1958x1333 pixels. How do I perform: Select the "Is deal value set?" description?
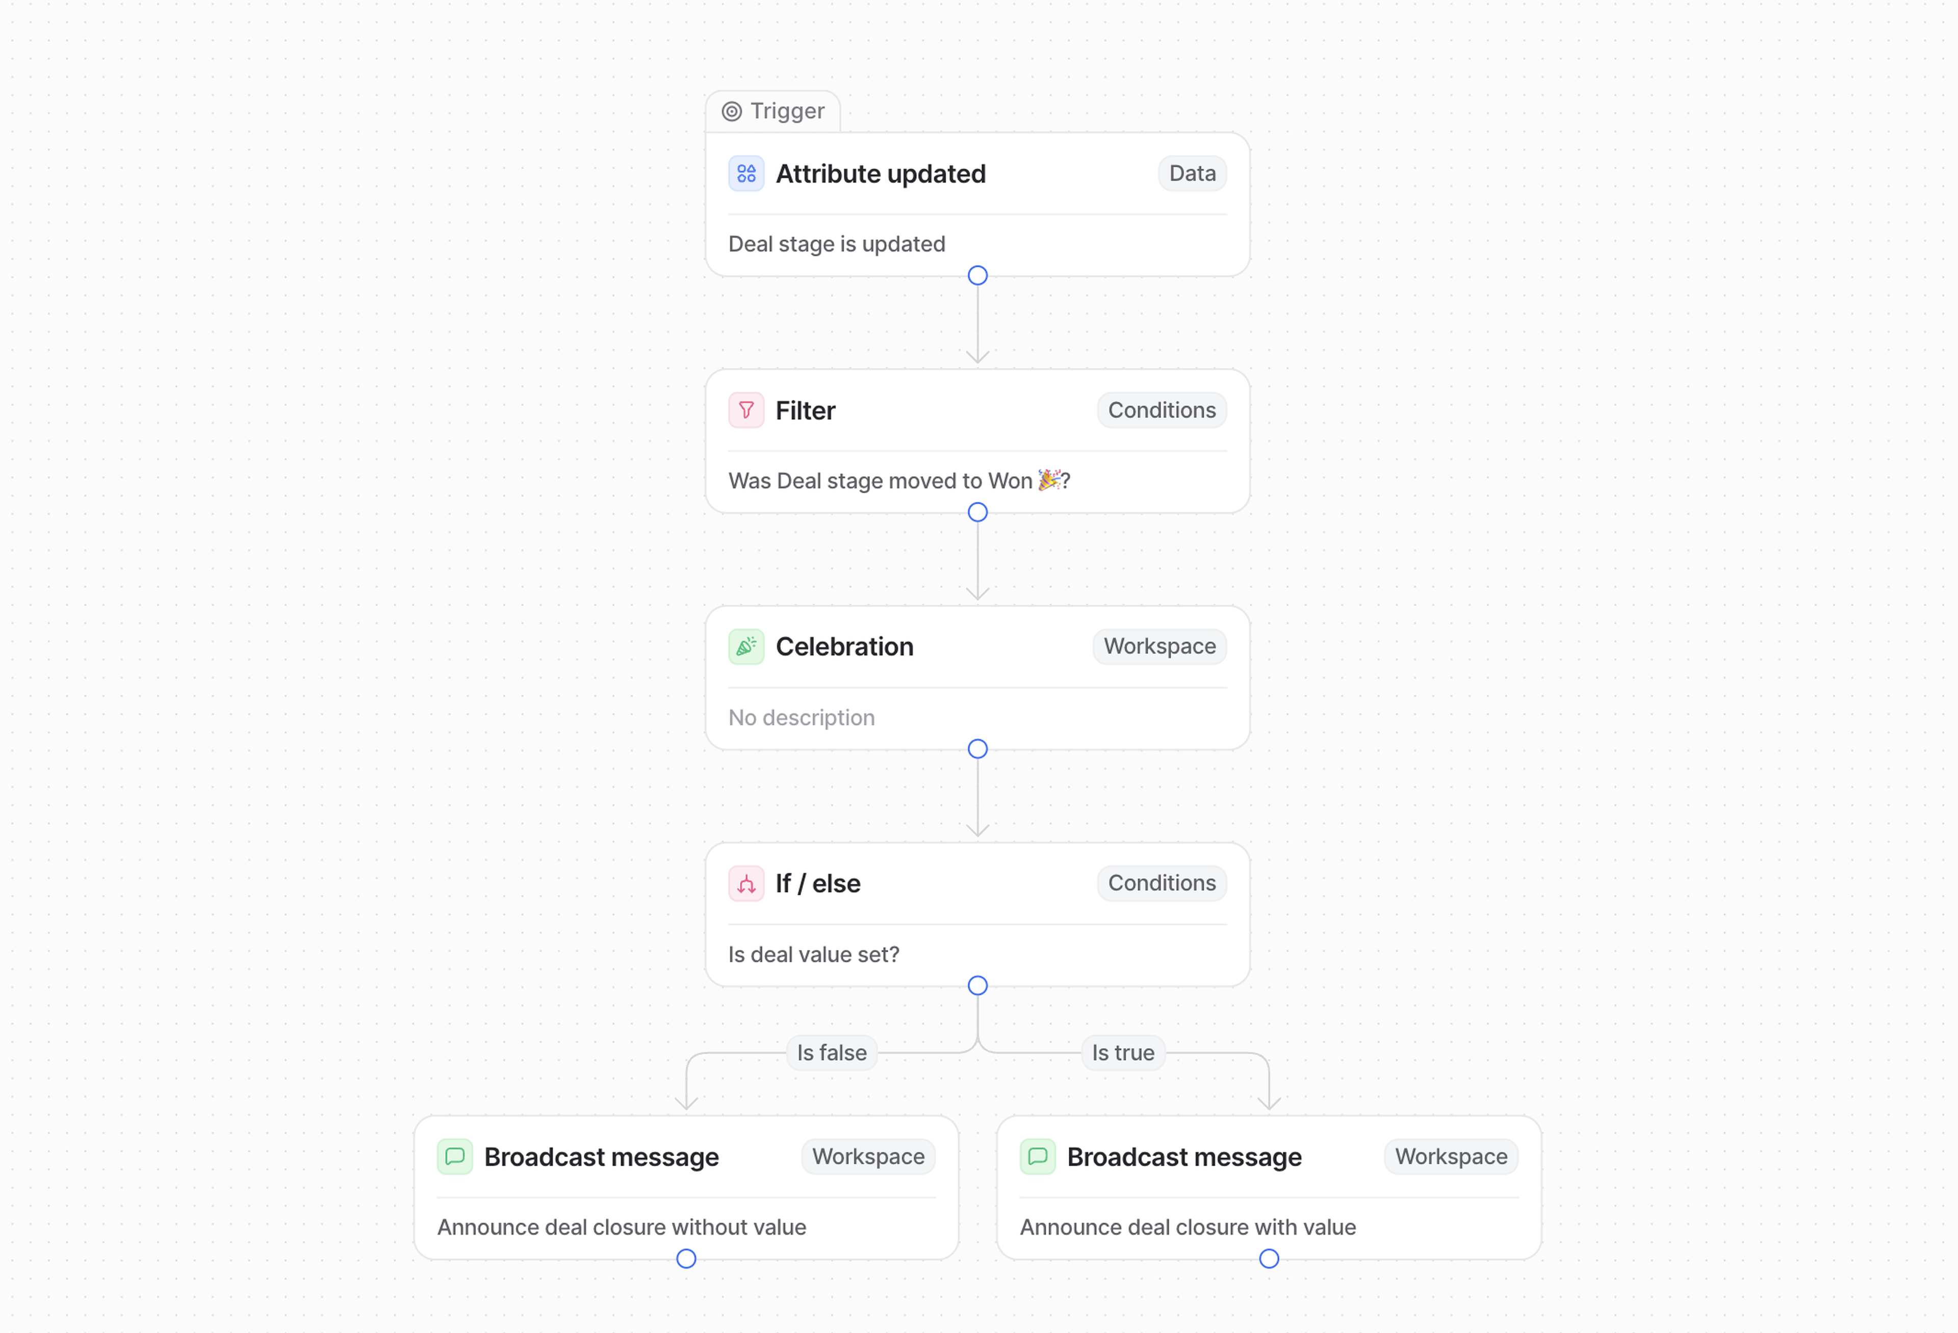click(x=813, y=955)
